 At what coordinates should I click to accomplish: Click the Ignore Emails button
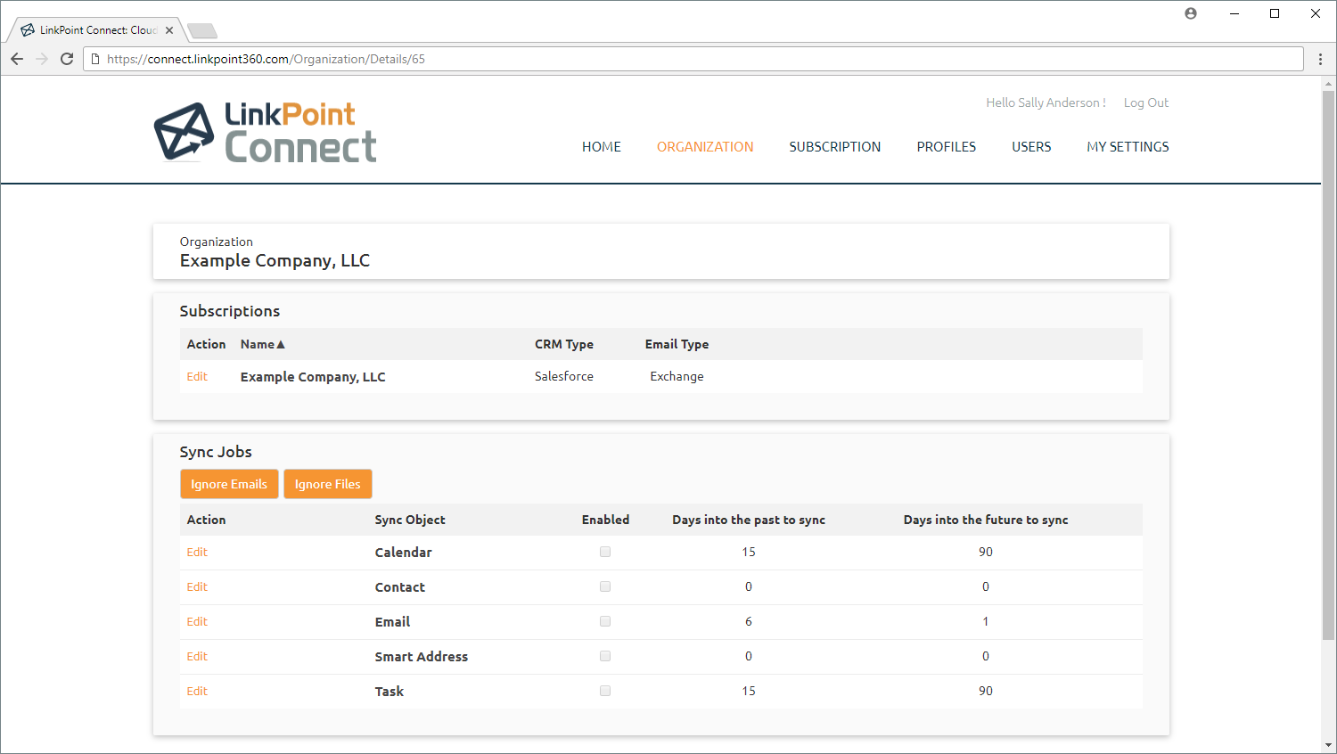coord(229,484)
